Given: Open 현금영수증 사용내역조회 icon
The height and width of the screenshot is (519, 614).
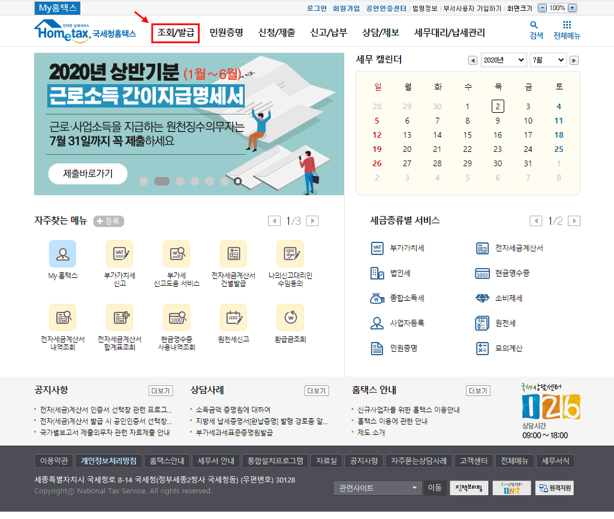Looking at the screenshot, I should pyautogui.click(x=177, y=317).
